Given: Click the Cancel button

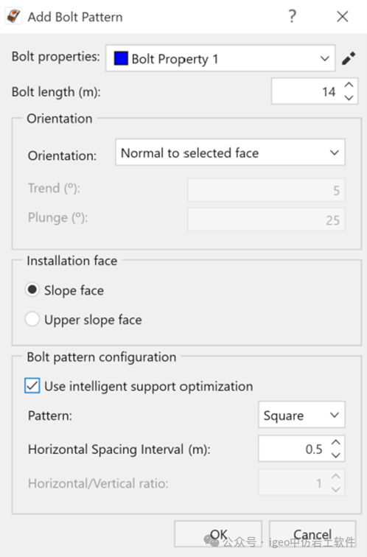Looking at the screenshot, I should 312,534.
